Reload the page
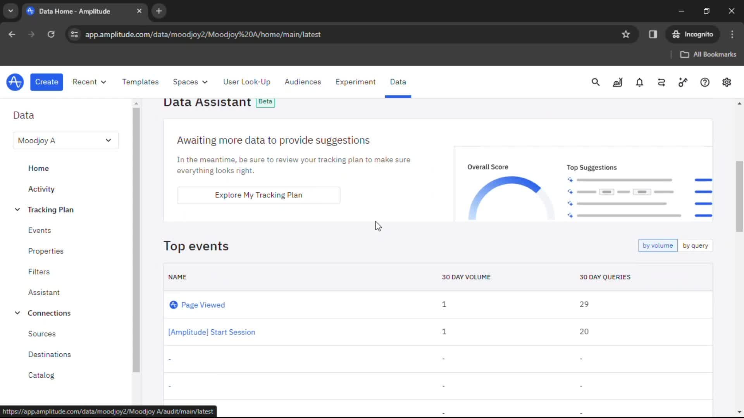Viewport: 744px width, 418px height. pyautogui.click(x=51, y=34)
